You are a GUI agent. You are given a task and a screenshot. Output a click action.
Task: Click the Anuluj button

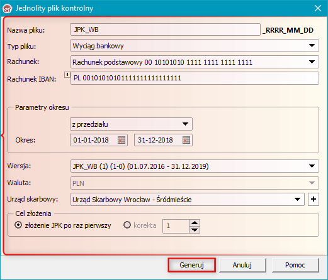click(x=242, y=265)
